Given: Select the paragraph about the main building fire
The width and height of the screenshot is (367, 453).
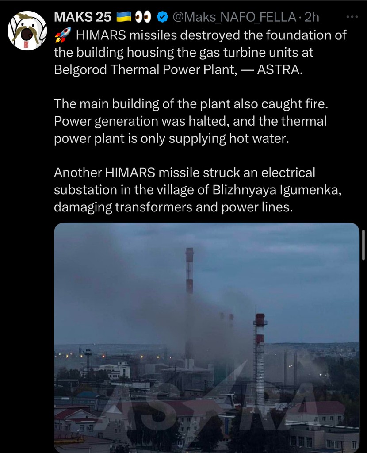Looking at the screenshot, I should coord(191,121).
